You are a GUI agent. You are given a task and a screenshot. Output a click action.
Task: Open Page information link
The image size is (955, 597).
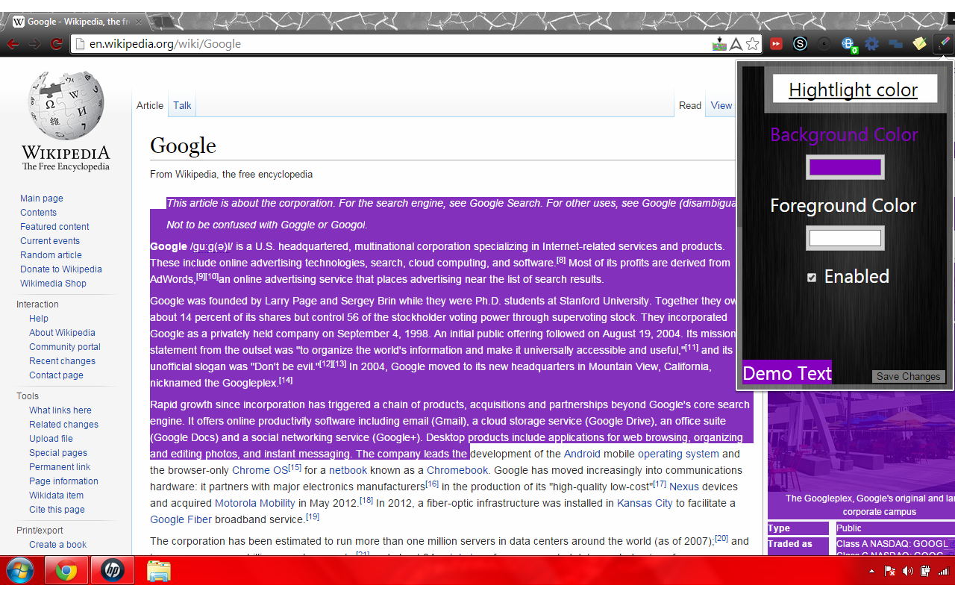click(63, 481)
